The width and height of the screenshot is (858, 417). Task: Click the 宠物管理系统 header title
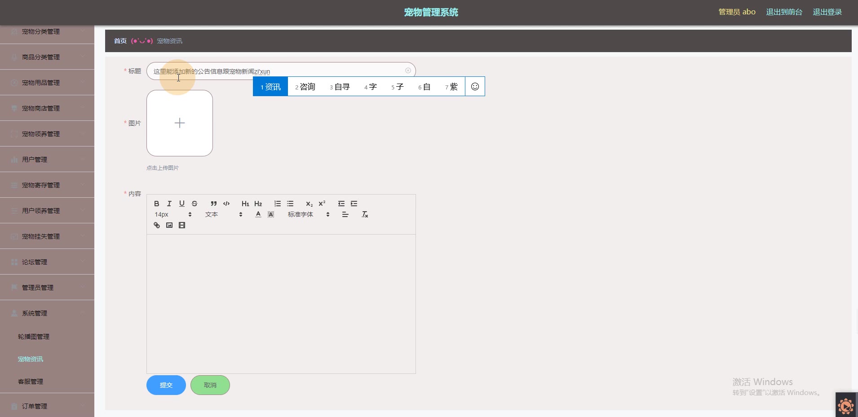pos(431,12)
